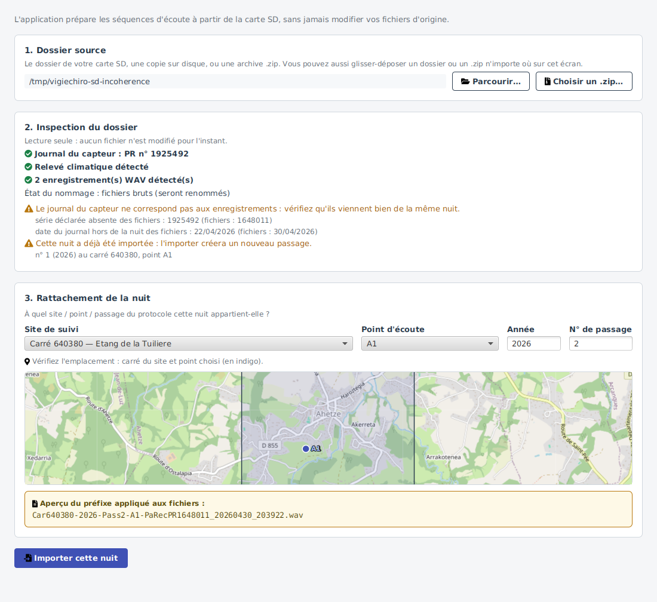Click the source path /tmp/vigiechiro-sd-incoherence field
This screenshot has width=657, height=602.
coord(235,81)
